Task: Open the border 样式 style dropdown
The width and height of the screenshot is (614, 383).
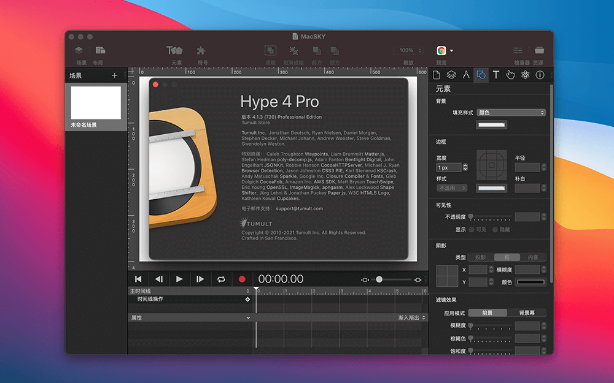Action: coord(452,188)
